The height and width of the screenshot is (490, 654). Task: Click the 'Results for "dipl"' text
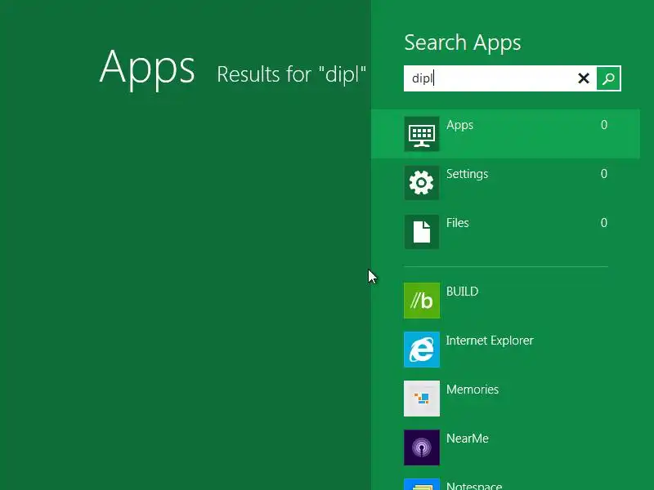click(x=292, y=74)
